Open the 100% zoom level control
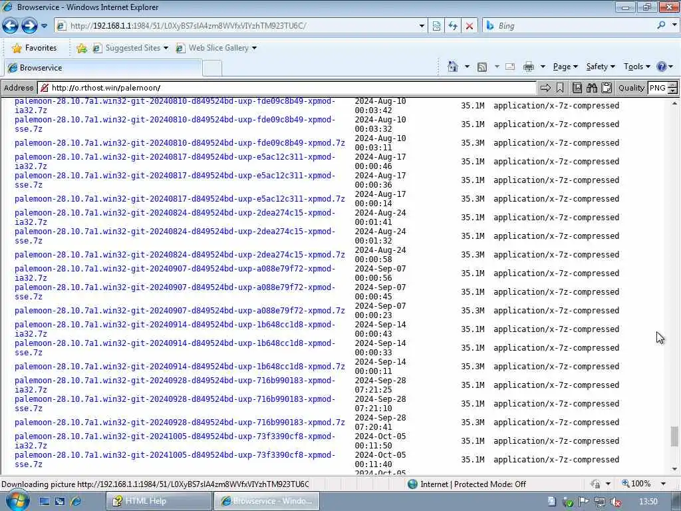 (x=644, y=484)
